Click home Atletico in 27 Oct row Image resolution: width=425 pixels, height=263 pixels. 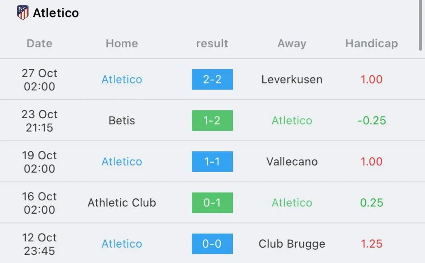point(122,79)
